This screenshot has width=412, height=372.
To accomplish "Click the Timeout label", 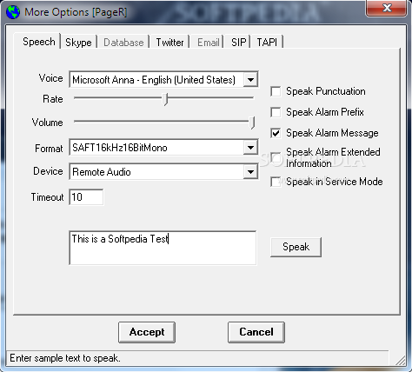I will (47, 197).
